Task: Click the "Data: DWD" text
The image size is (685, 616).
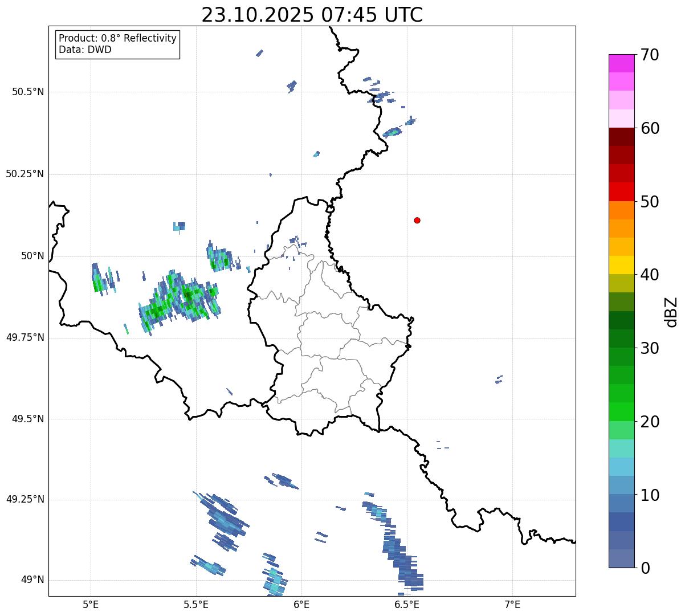Action: [85, 50]
